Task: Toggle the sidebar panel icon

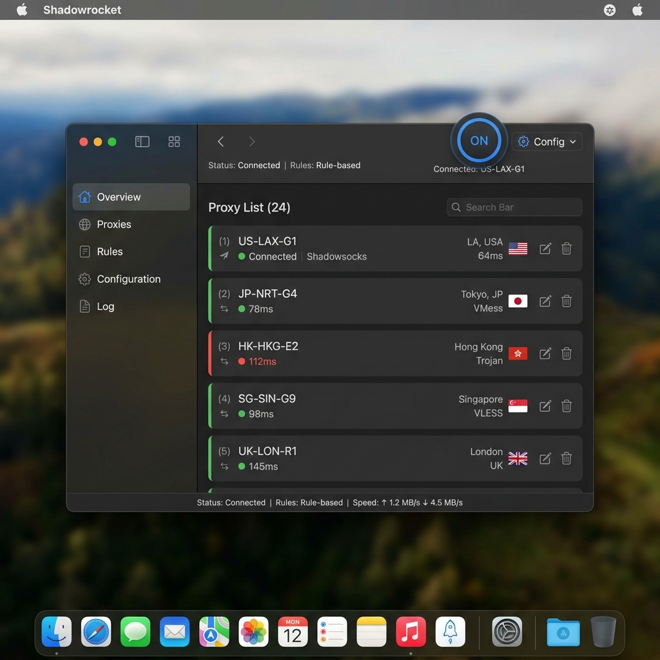Action: pyautogui.click(x=142, y=142)
